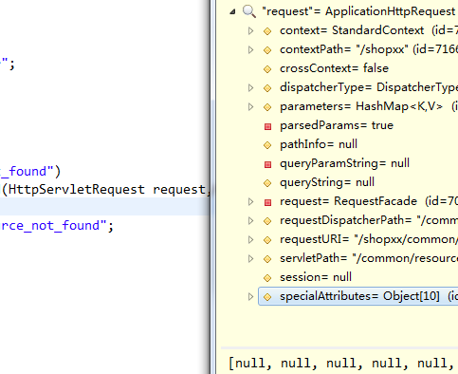
Task: Select the context= StandardContext row
Action: [x=369, y=30]
